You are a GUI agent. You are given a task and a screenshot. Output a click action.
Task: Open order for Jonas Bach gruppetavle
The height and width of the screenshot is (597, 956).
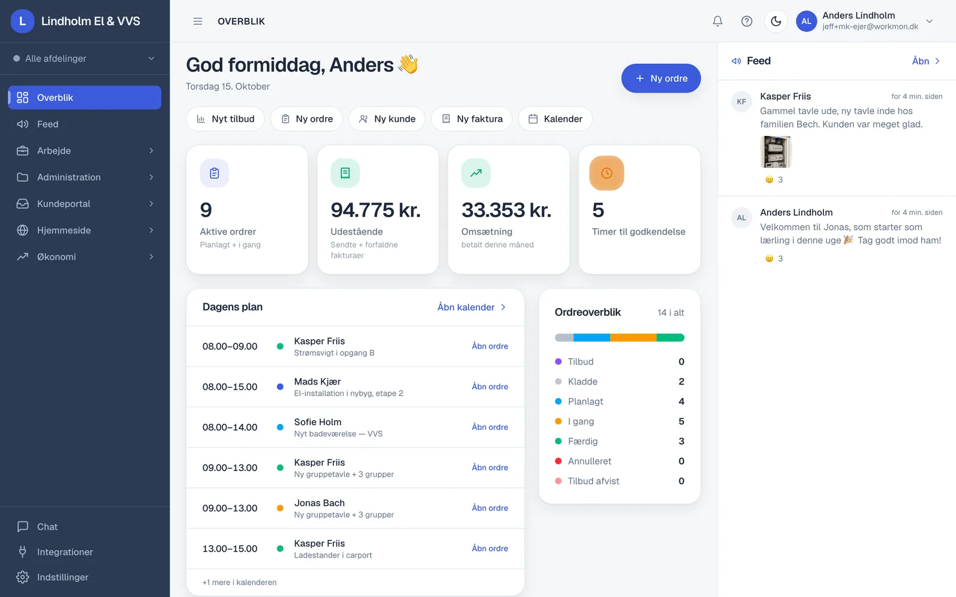coord(490,508)
